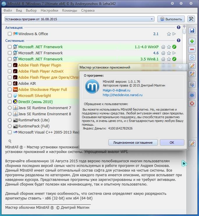The width and height of the screenshot is (199, 216).
Task: Open the Настройки menu
Action: point(49,10)
